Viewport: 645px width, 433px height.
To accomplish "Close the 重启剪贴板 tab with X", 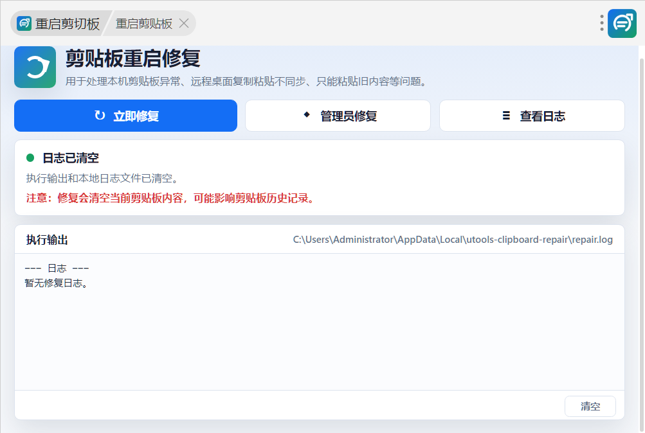I will click(x=184, y=23).
